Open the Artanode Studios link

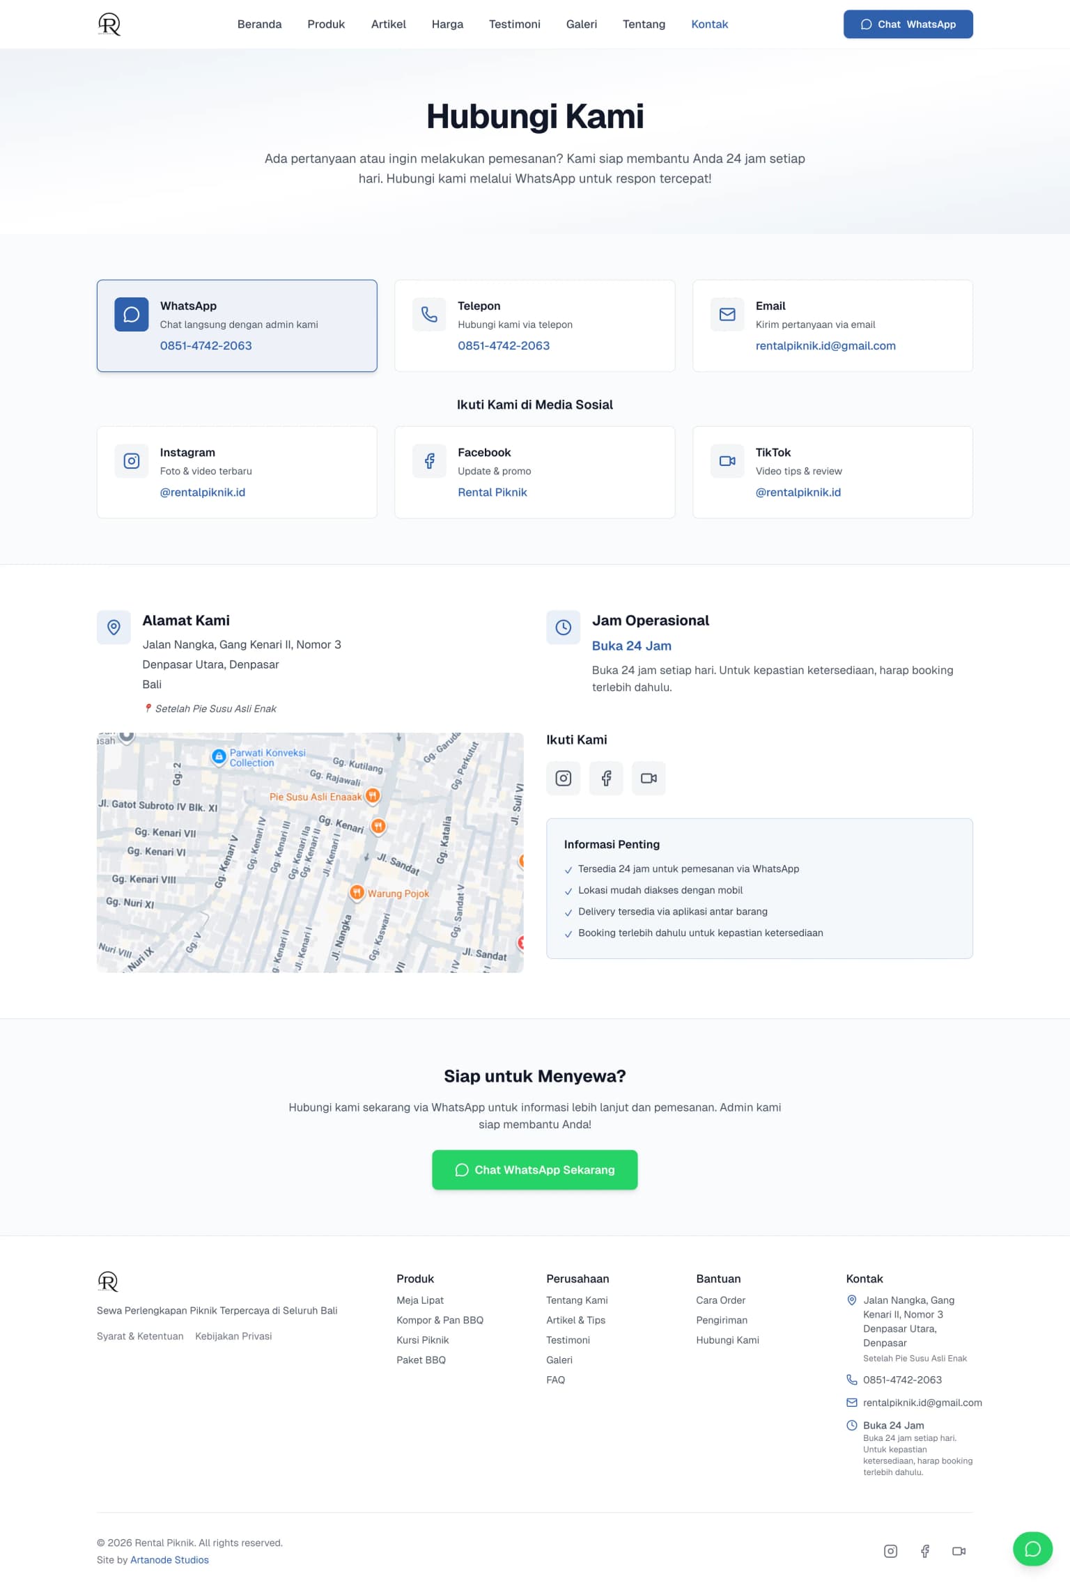click(x=169, y=1560)
